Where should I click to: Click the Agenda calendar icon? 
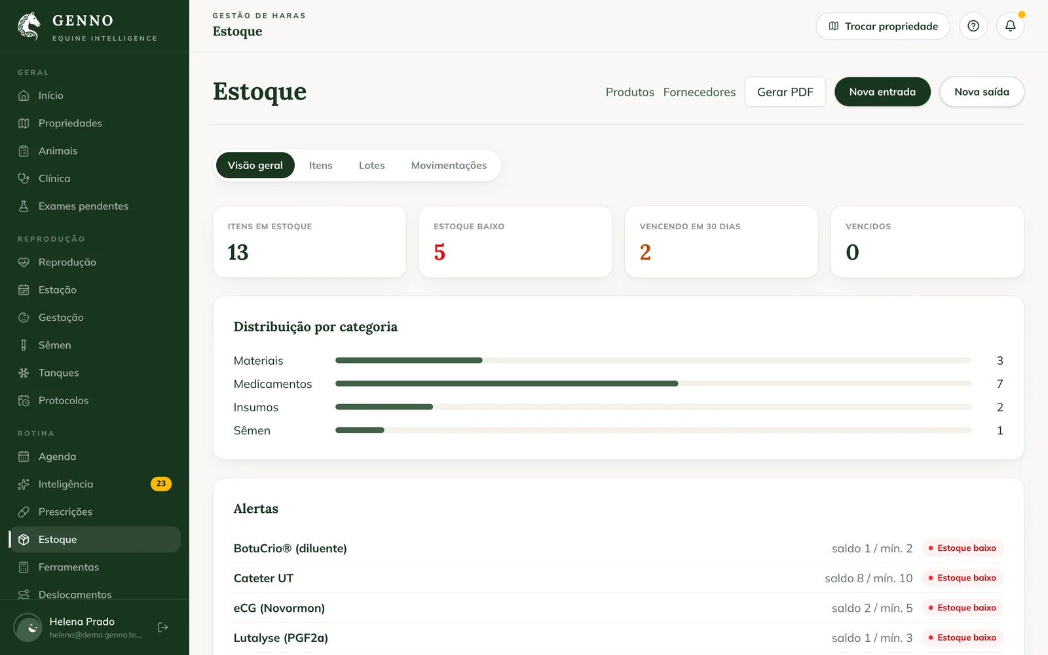24,457
